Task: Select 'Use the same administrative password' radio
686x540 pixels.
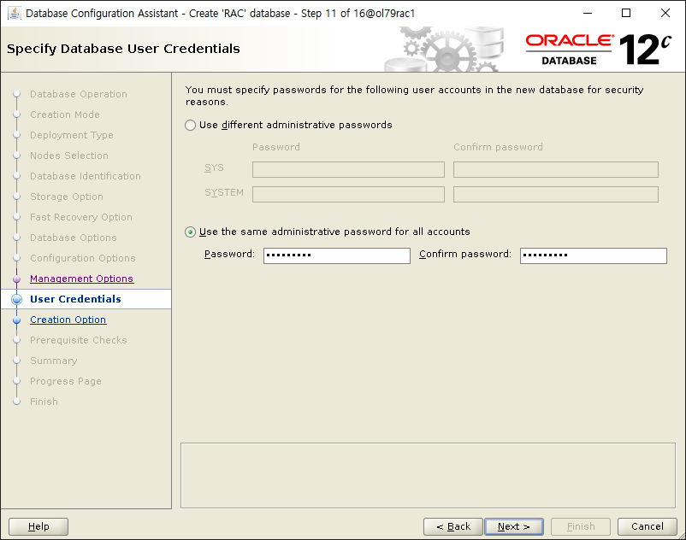Action: click(x=190, y=232)
